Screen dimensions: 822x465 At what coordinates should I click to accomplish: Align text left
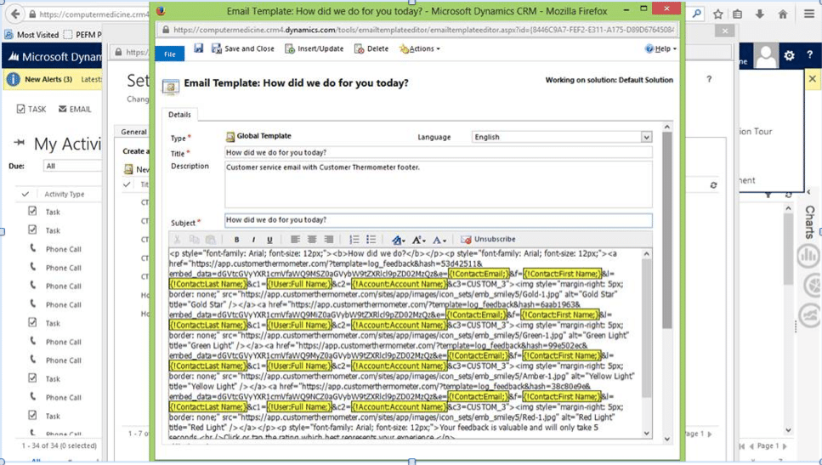click(x=295, y=240)
